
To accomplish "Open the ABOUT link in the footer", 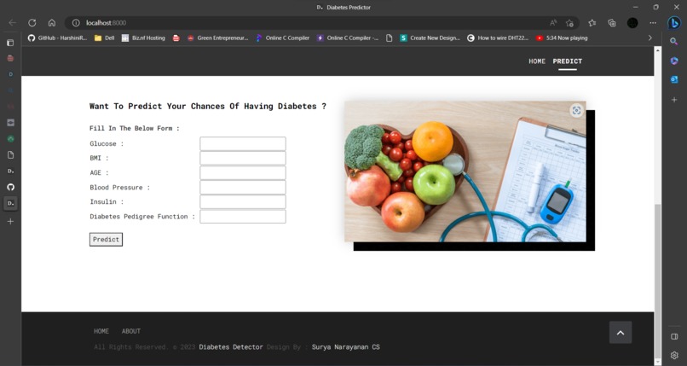I will 131,331.
